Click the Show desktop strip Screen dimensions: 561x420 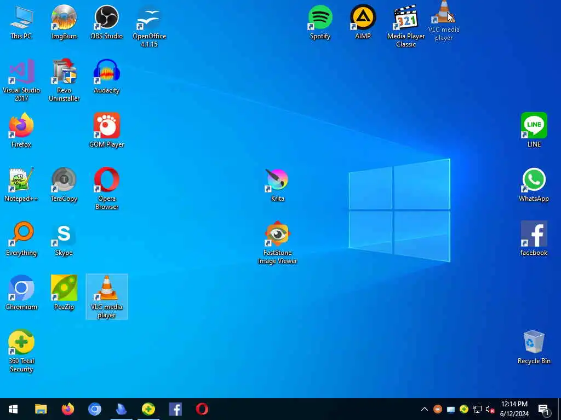pos(559,409)
